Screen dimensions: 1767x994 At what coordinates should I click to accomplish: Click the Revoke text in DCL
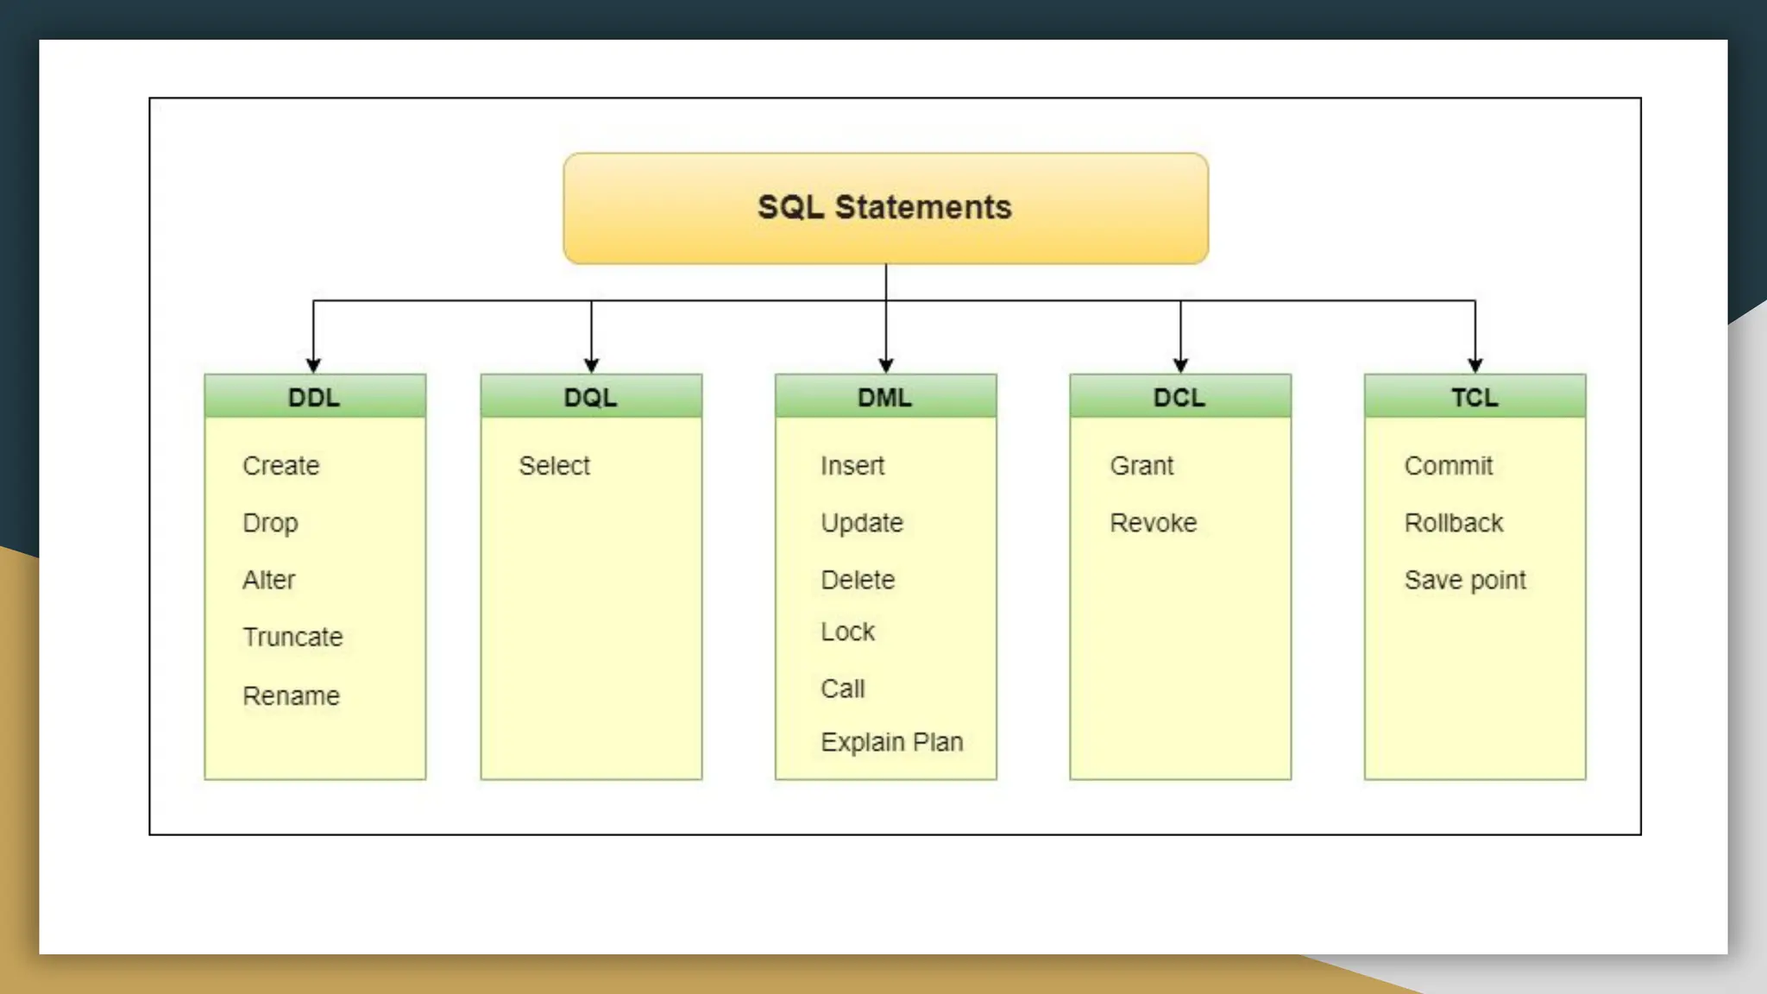(x=1154, y=523)
